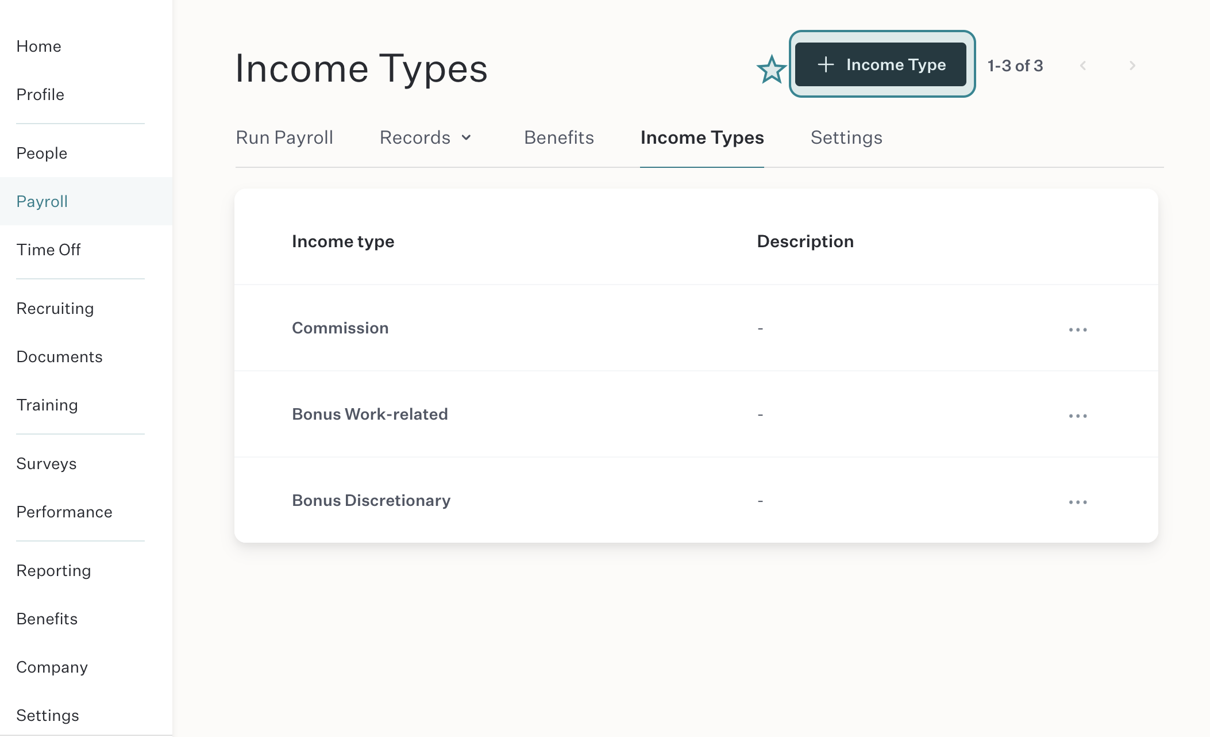
Task: Select the Income Types tab
Action: [x=702, y=137]
